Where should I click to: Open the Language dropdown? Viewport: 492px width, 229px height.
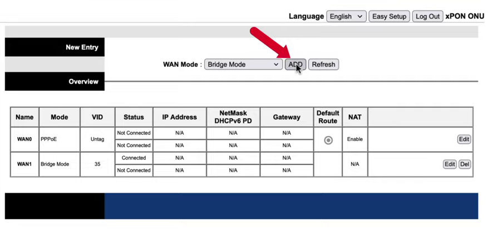346,16
